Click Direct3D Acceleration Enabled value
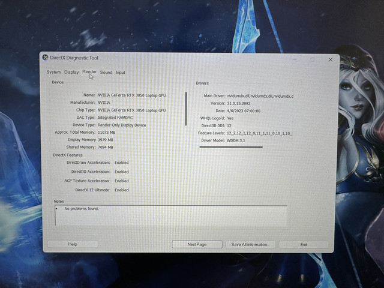The height and width of the screenshot is (288, 384). click(121, 172)
